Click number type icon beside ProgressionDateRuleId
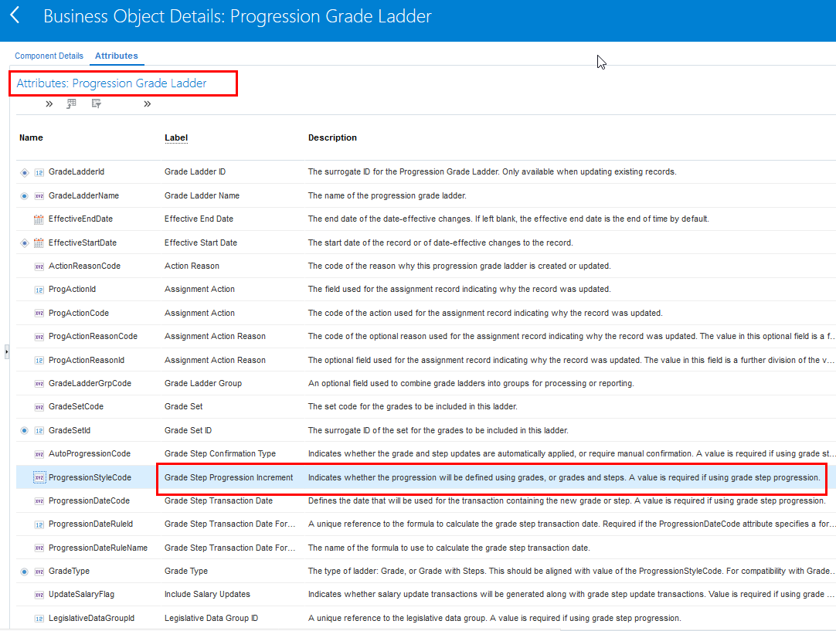Screen dimensions: 836x631 click(x=39, y=525)
